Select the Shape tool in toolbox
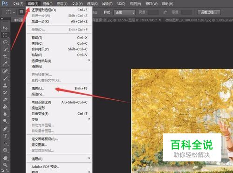 click(5, 150)
